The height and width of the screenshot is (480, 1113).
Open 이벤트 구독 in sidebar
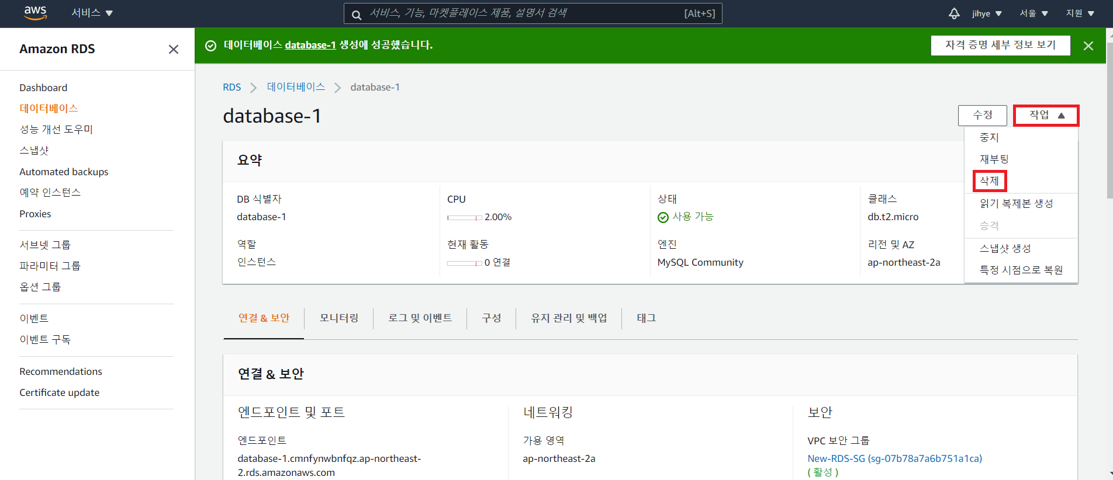[x=44, y=340]
